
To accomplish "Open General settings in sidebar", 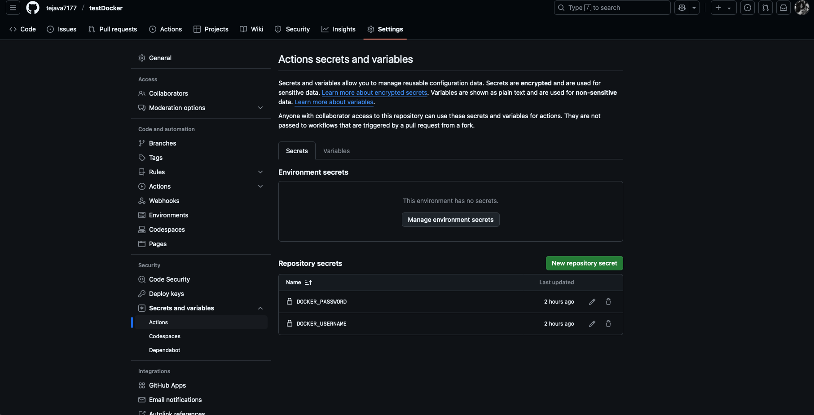I will point(201,58).
